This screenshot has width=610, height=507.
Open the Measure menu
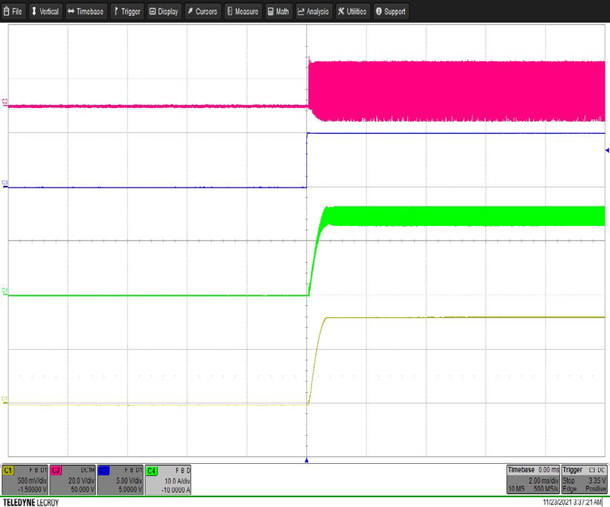(x=243, y=11)
